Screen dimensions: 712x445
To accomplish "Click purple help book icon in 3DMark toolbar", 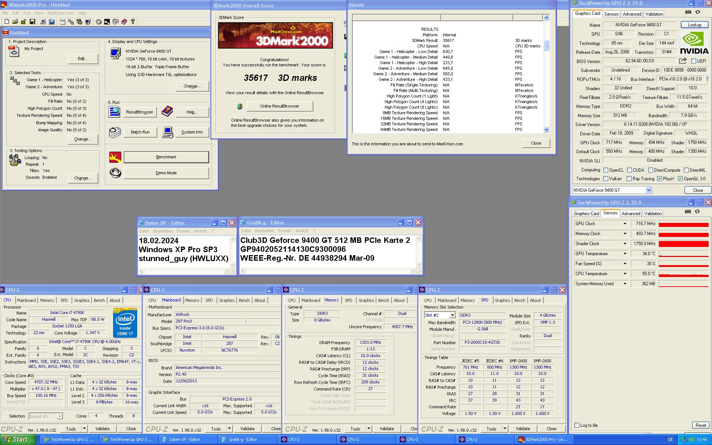I will point(124,22).
